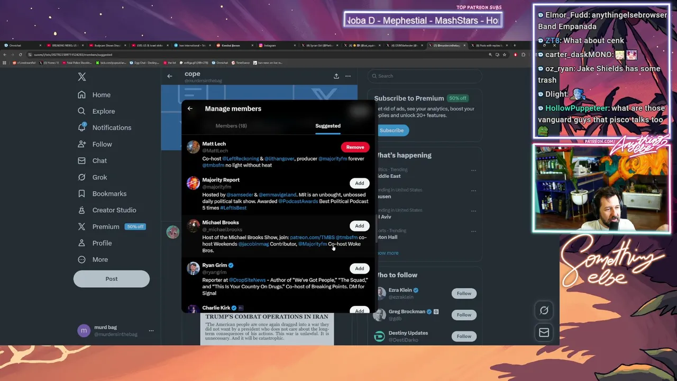Open Premium in the sidebar
This screenshot has height=381, width=677.
(x=111, y=226)
